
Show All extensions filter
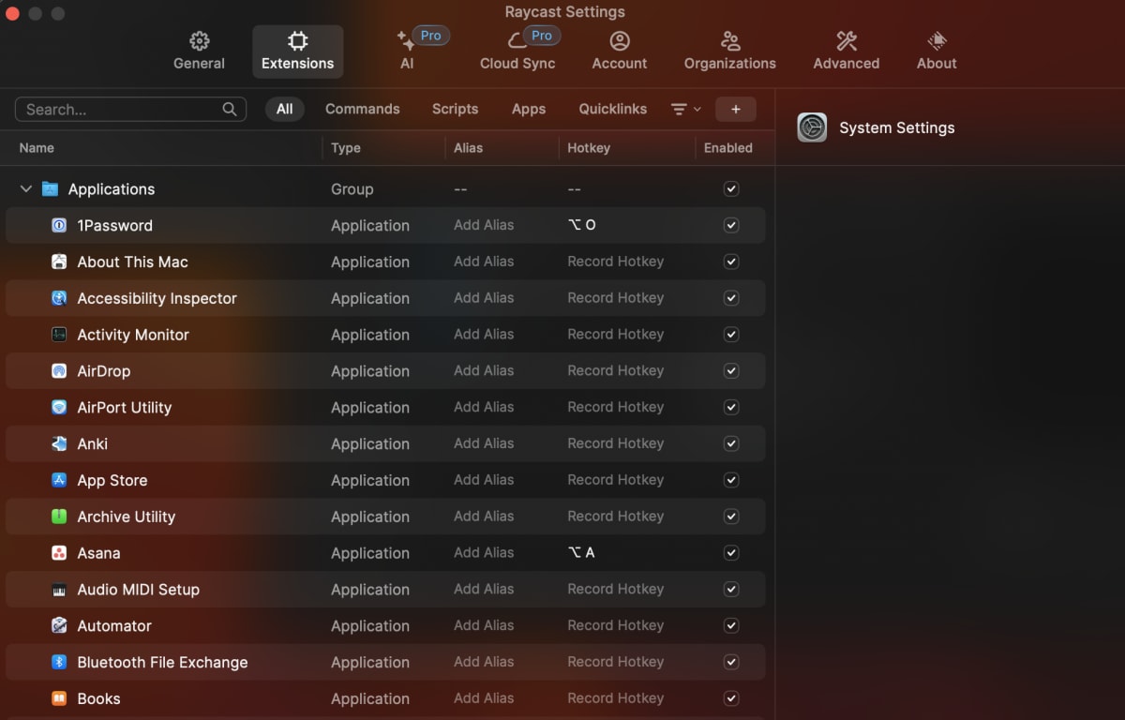[x=285, y=109]
